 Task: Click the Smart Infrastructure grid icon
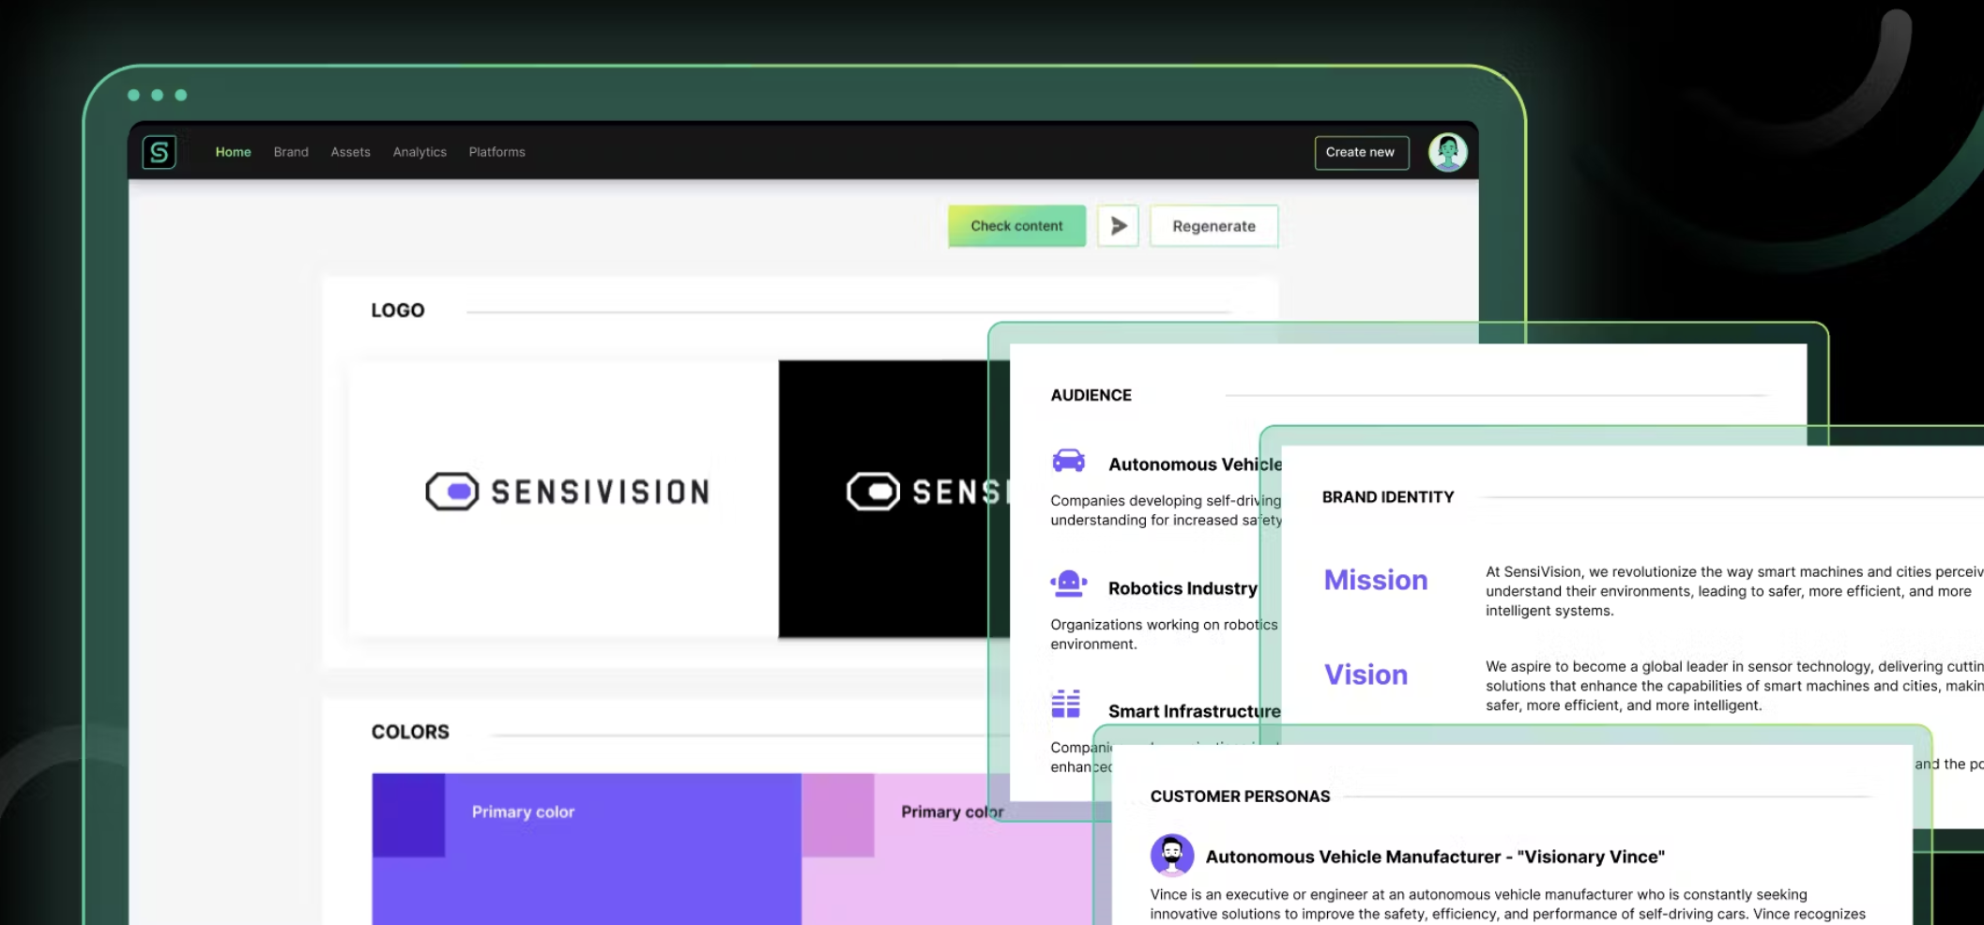1066,704
